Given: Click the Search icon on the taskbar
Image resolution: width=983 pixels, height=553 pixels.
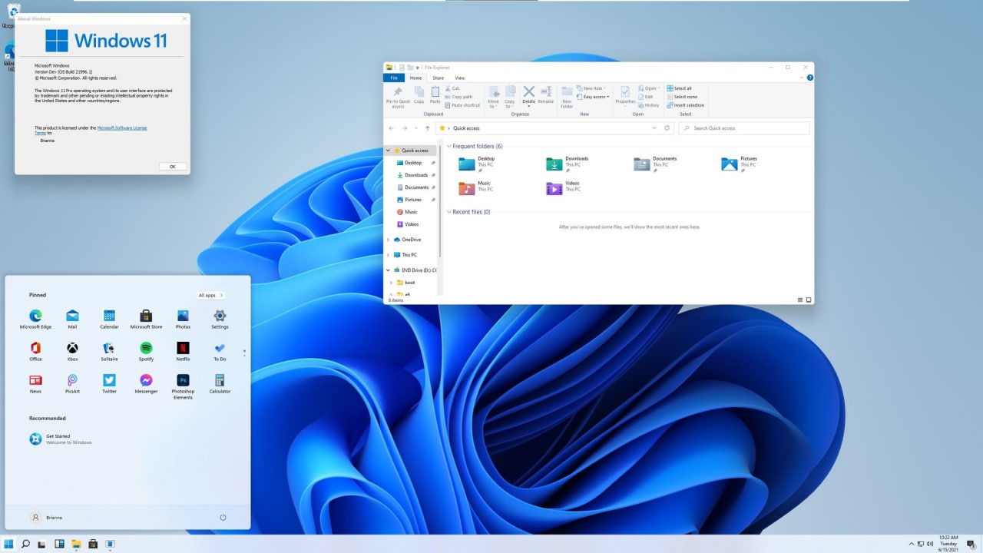Looking at the screenshot, I should [x=25, y=544].
